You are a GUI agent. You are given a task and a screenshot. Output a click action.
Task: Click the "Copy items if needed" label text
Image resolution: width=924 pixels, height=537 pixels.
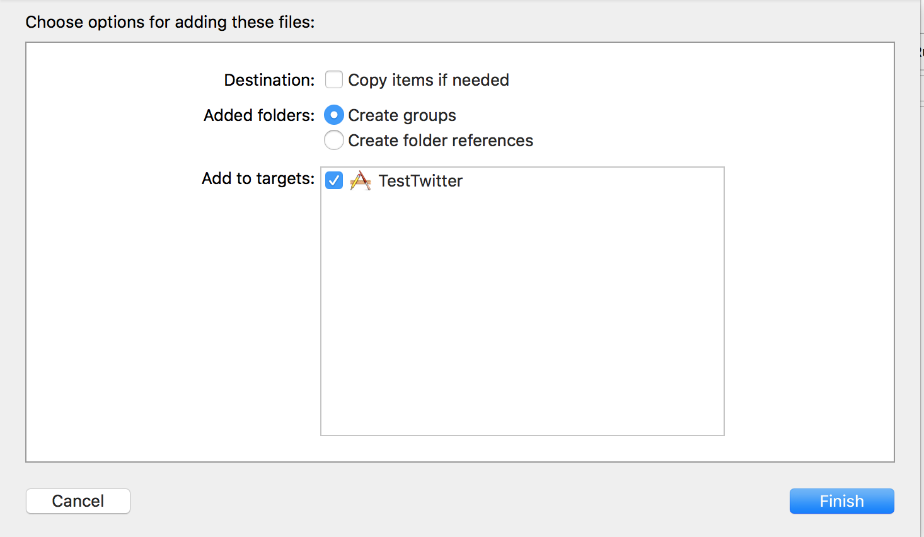(429, 80)
